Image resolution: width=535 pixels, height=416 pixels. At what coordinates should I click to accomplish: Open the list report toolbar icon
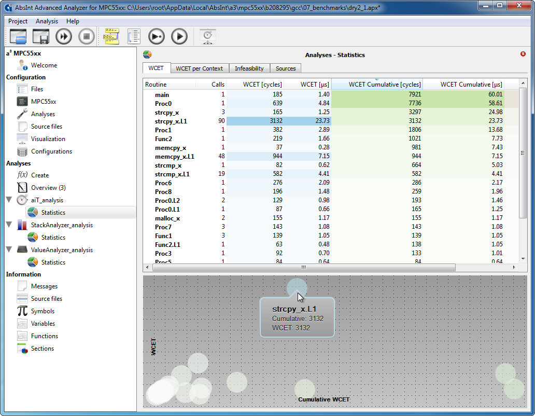tap(134, 36)
